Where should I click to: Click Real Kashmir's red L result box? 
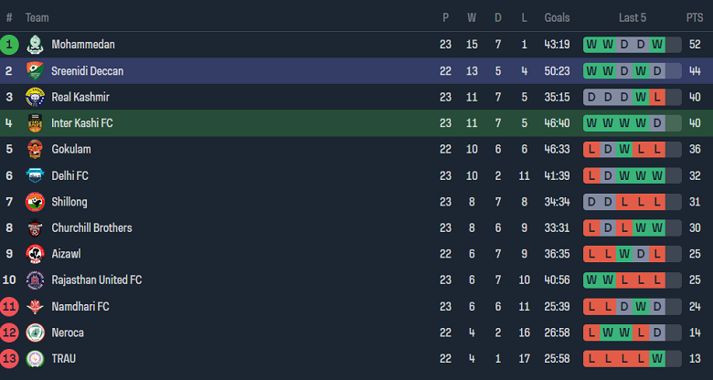tap(656, 97)
